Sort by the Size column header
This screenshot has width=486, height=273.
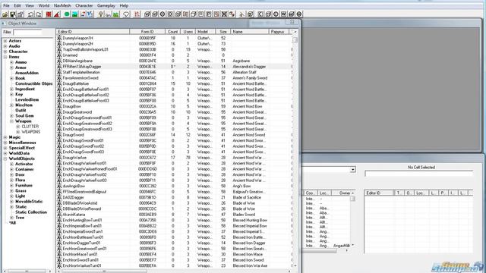click(223, 32)
